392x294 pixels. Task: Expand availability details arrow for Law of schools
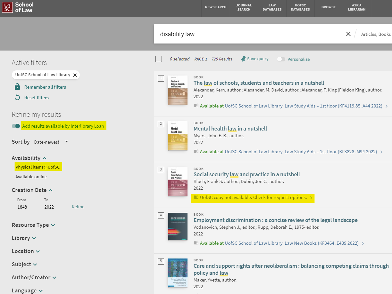(387, 106)
